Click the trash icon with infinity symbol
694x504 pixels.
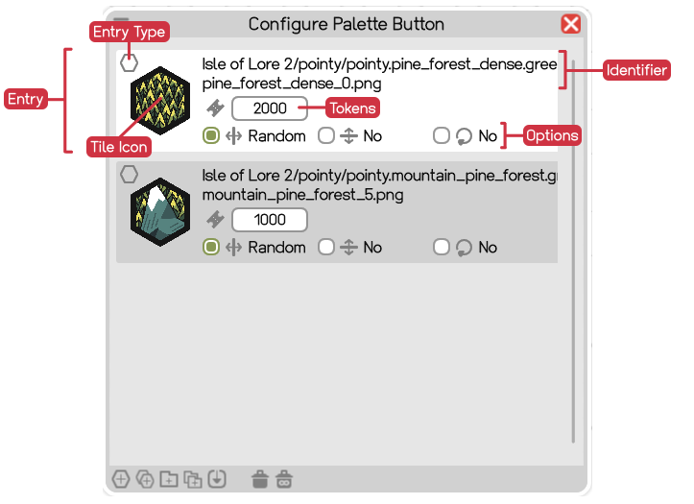click(x=284, y=479)
